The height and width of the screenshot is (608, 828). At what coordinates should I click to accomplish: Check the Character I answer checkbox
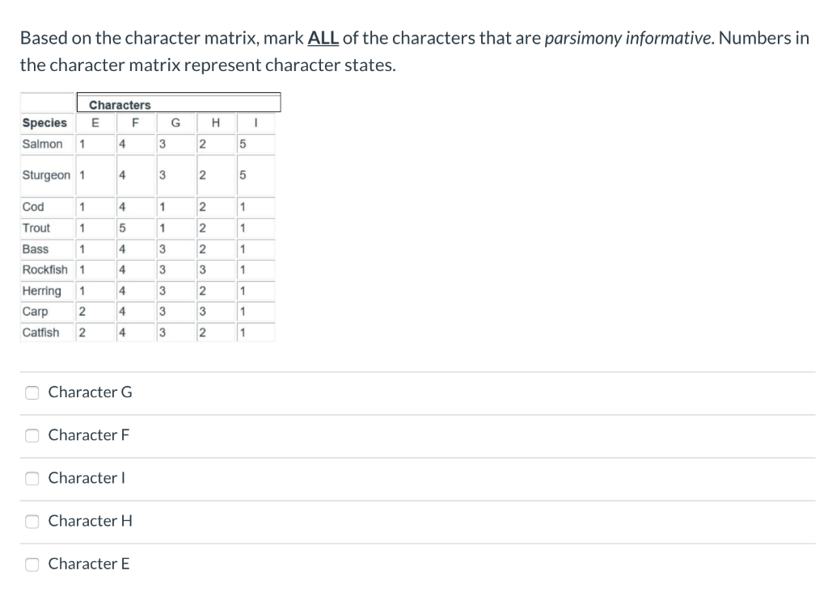[x=31, y=478]
